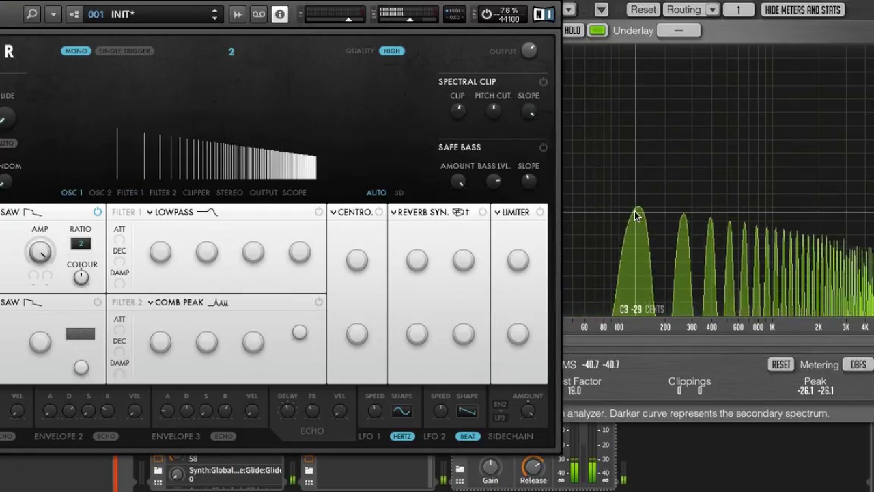
Task: Toggle the Reverb Syn. power button
Action: point(483,213)
